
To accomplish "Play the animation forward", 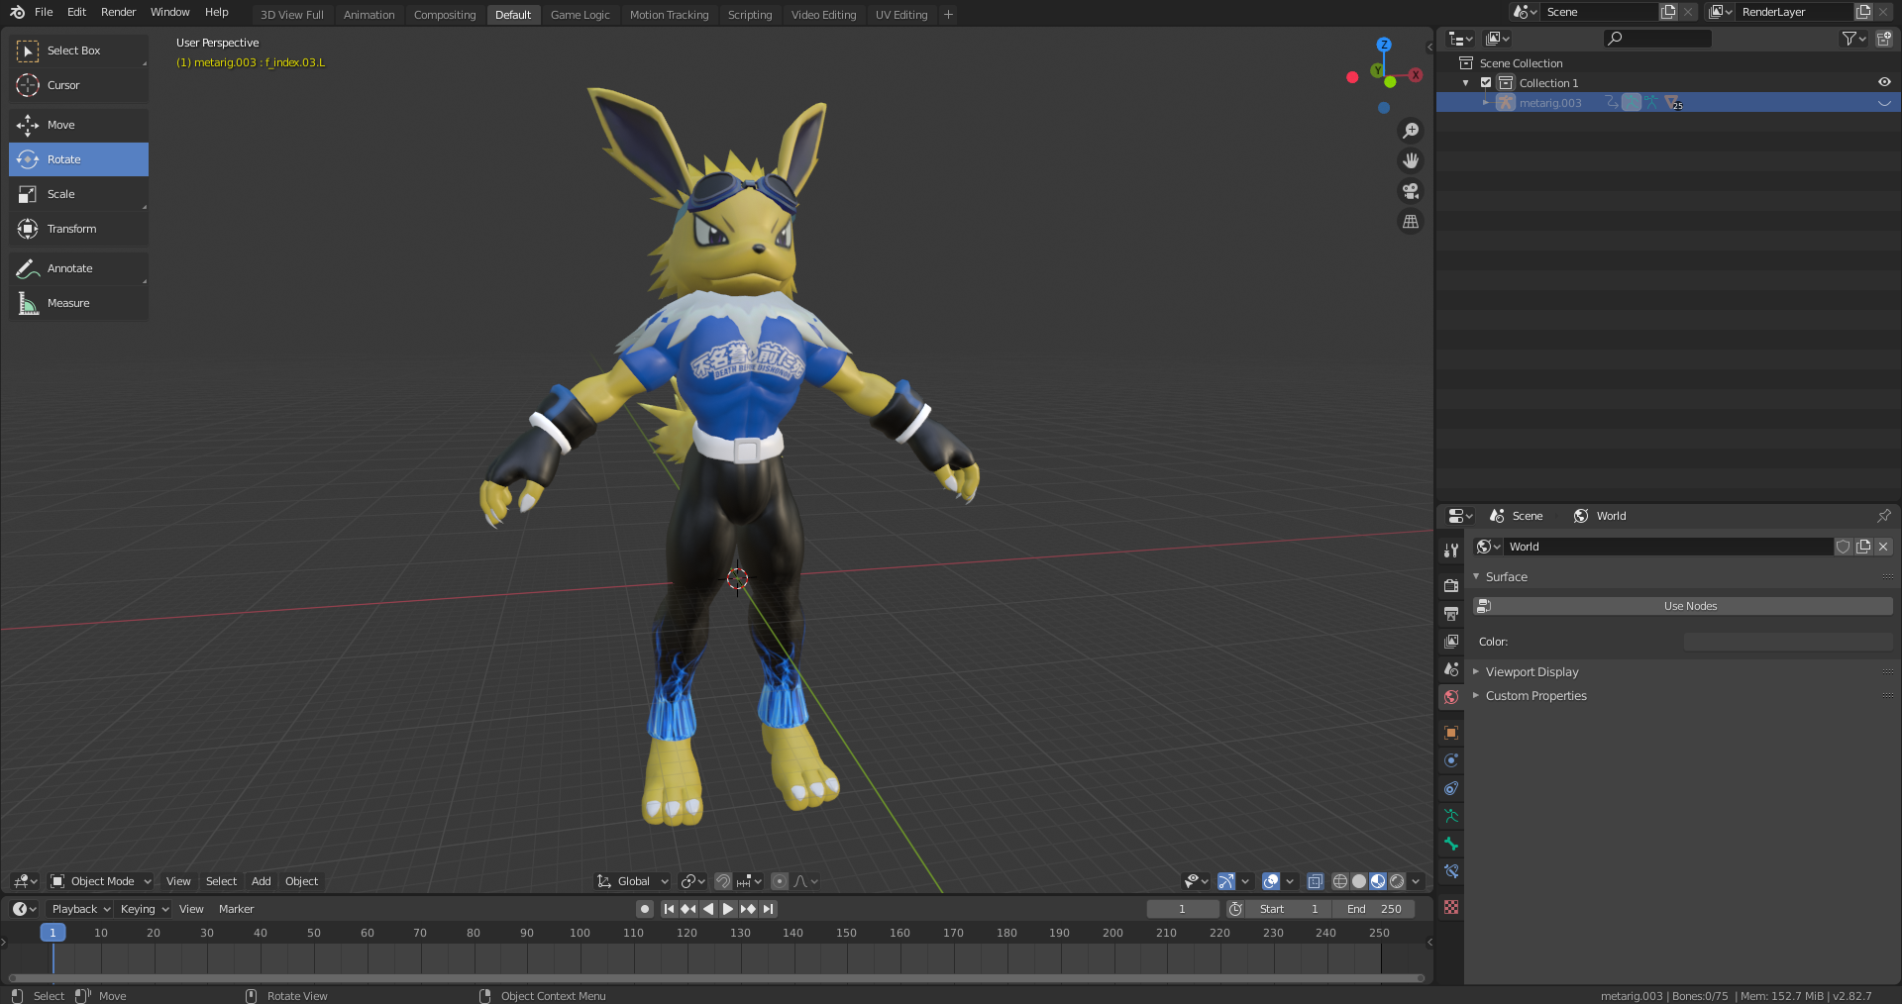I will [x=728, y=909].
